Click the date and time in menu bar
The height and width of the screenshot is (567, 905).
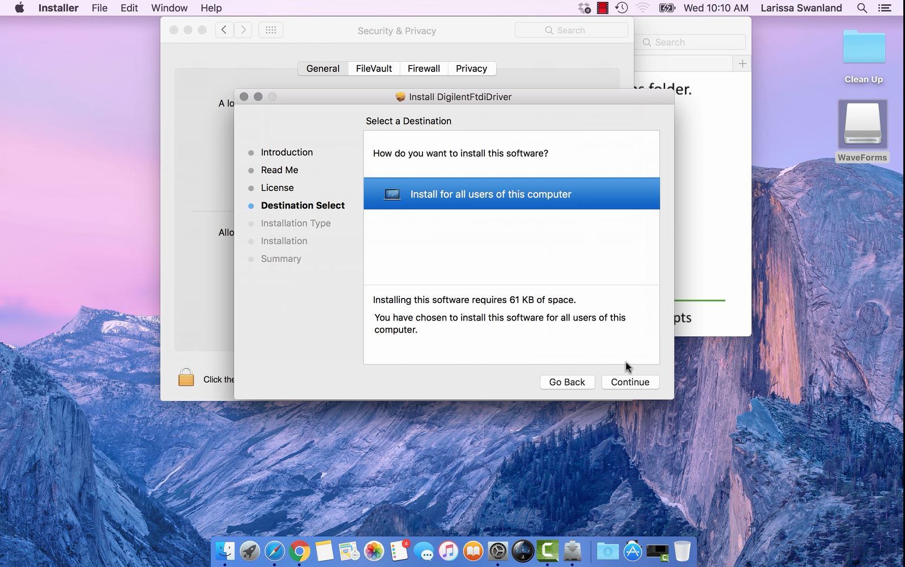716,8
